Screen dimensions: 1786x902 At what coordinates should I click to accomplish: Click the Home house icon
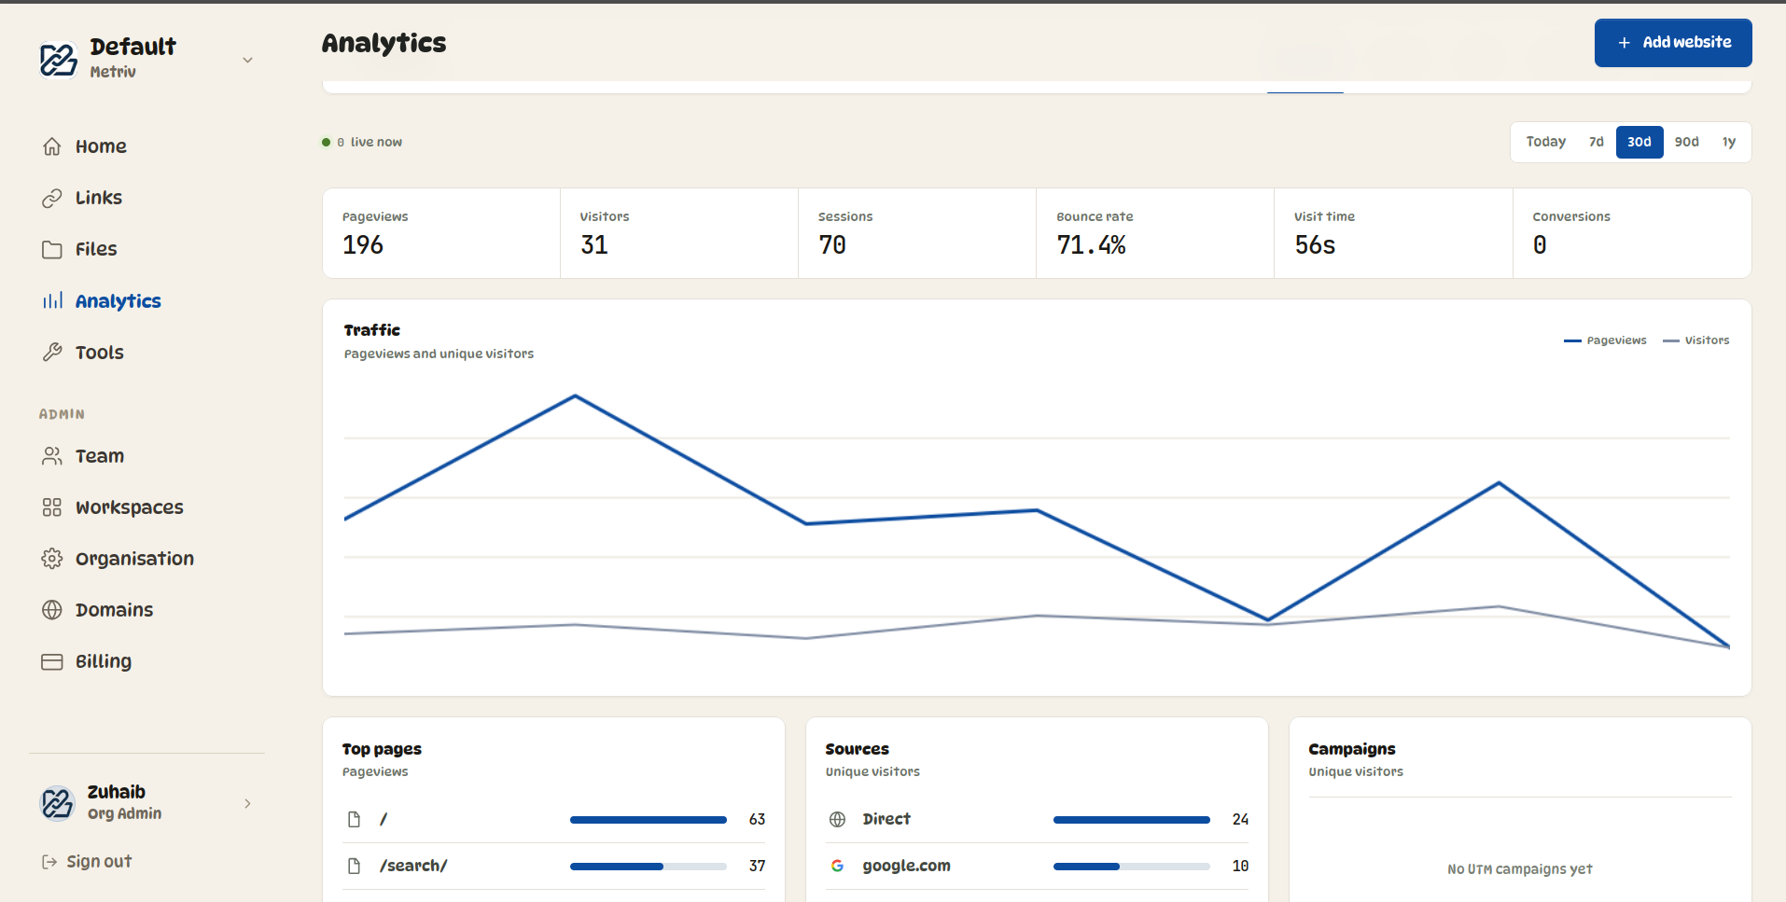[x=52, y=146]
